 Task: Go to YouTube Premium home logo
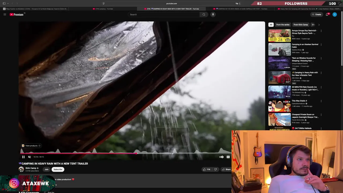click(x=17, y=14)
